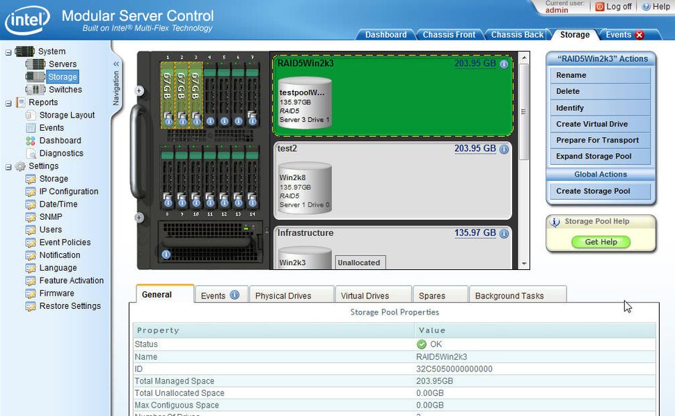Collapse the Reports tree node
The width and height of the screenshot is (675, 416).
pyautogui.click(x=8, y=104)
